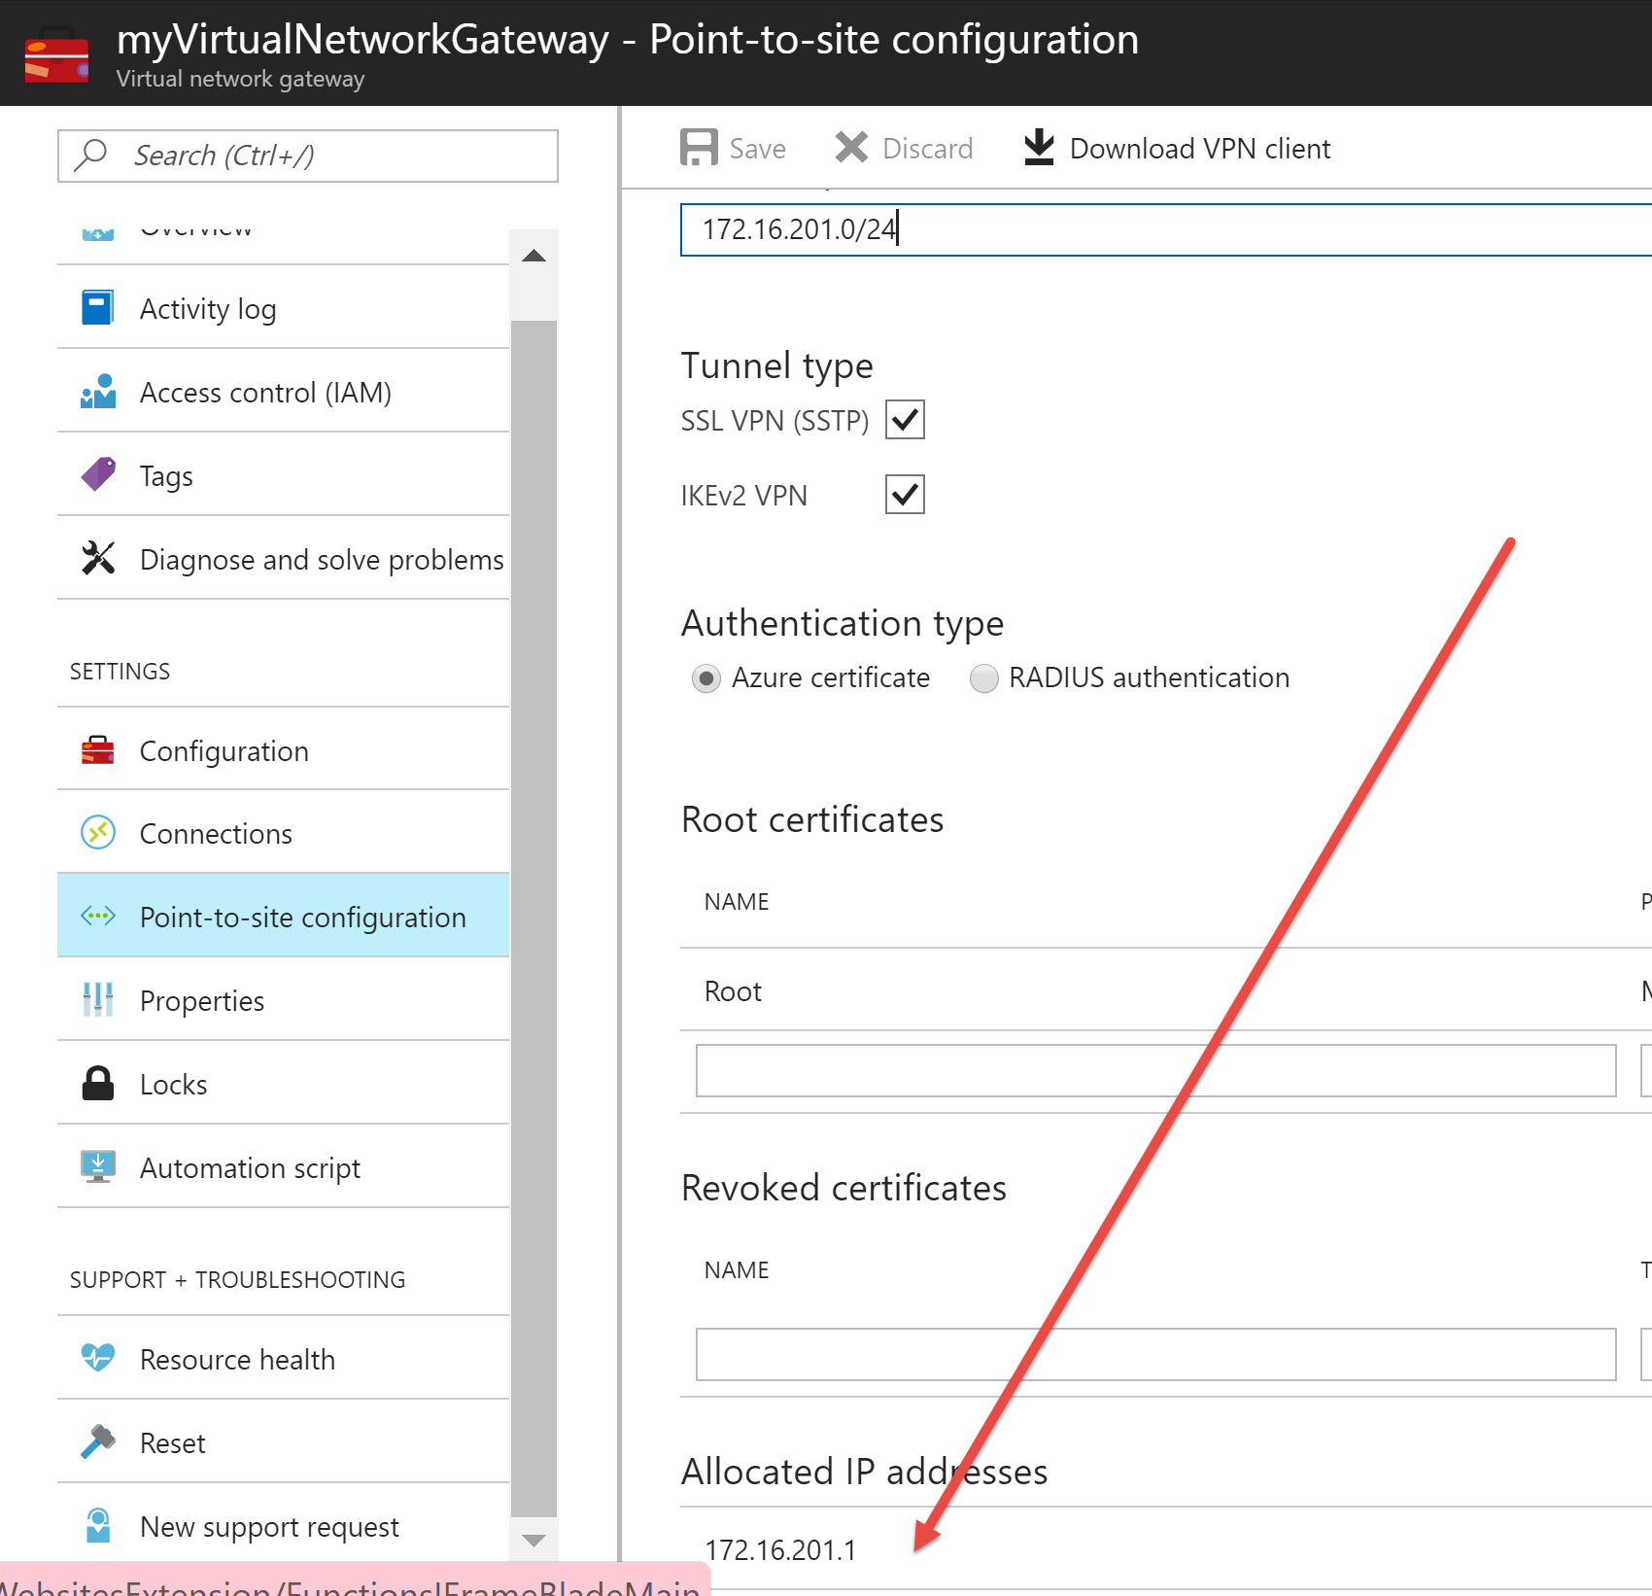The height and width of the screenshot is (1596, 1652).
Task: Click the sidebar scroll down arrow
Action: pos(533,1540)
